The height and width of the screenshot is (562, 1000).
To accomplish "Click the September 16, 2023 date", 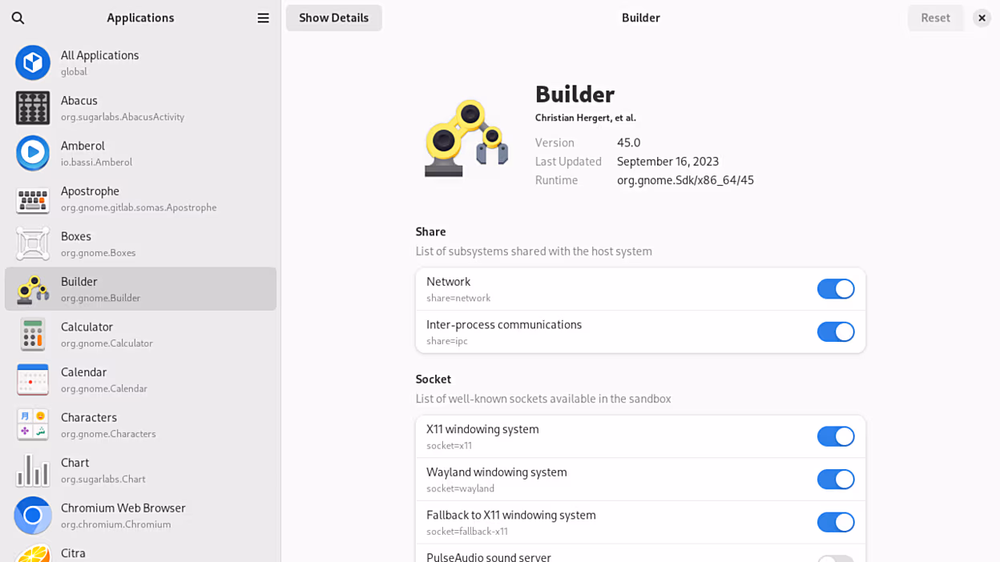I will (x=668, y=161).
